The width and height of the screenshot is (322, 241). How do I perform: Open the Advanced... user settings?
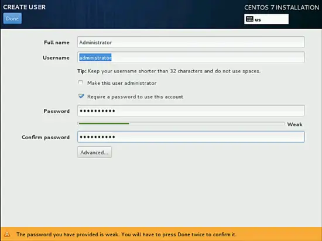click(94, 152)
